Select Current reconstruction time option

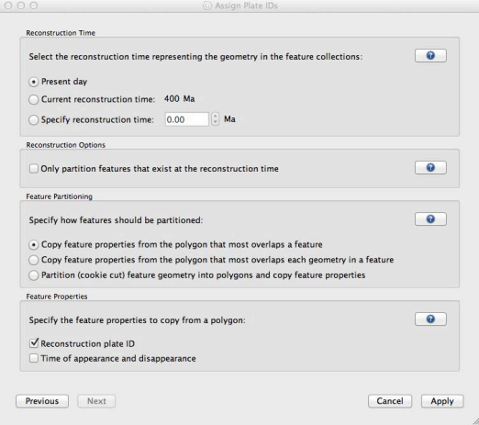(33, 99)
